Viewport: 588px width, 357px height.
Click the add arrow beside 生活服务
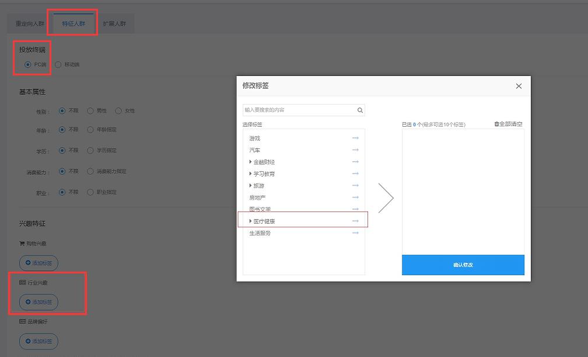coord(355,233)
